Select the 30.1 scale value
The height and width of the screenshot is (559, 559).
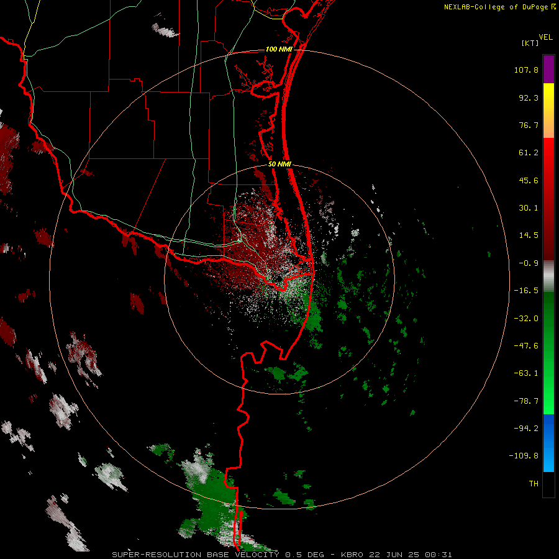529,208
